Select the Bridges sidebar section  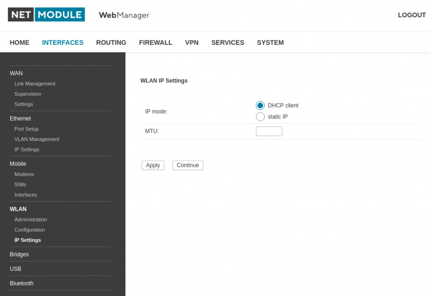[19, 254]
